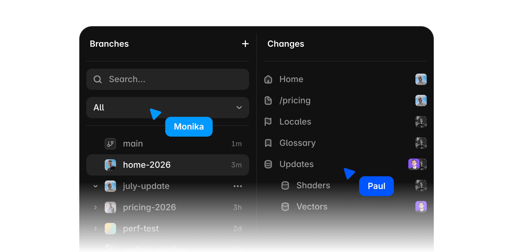Click the bookmark icon beside Glossary
Screen dimensions: 512x252
(268, 143)
